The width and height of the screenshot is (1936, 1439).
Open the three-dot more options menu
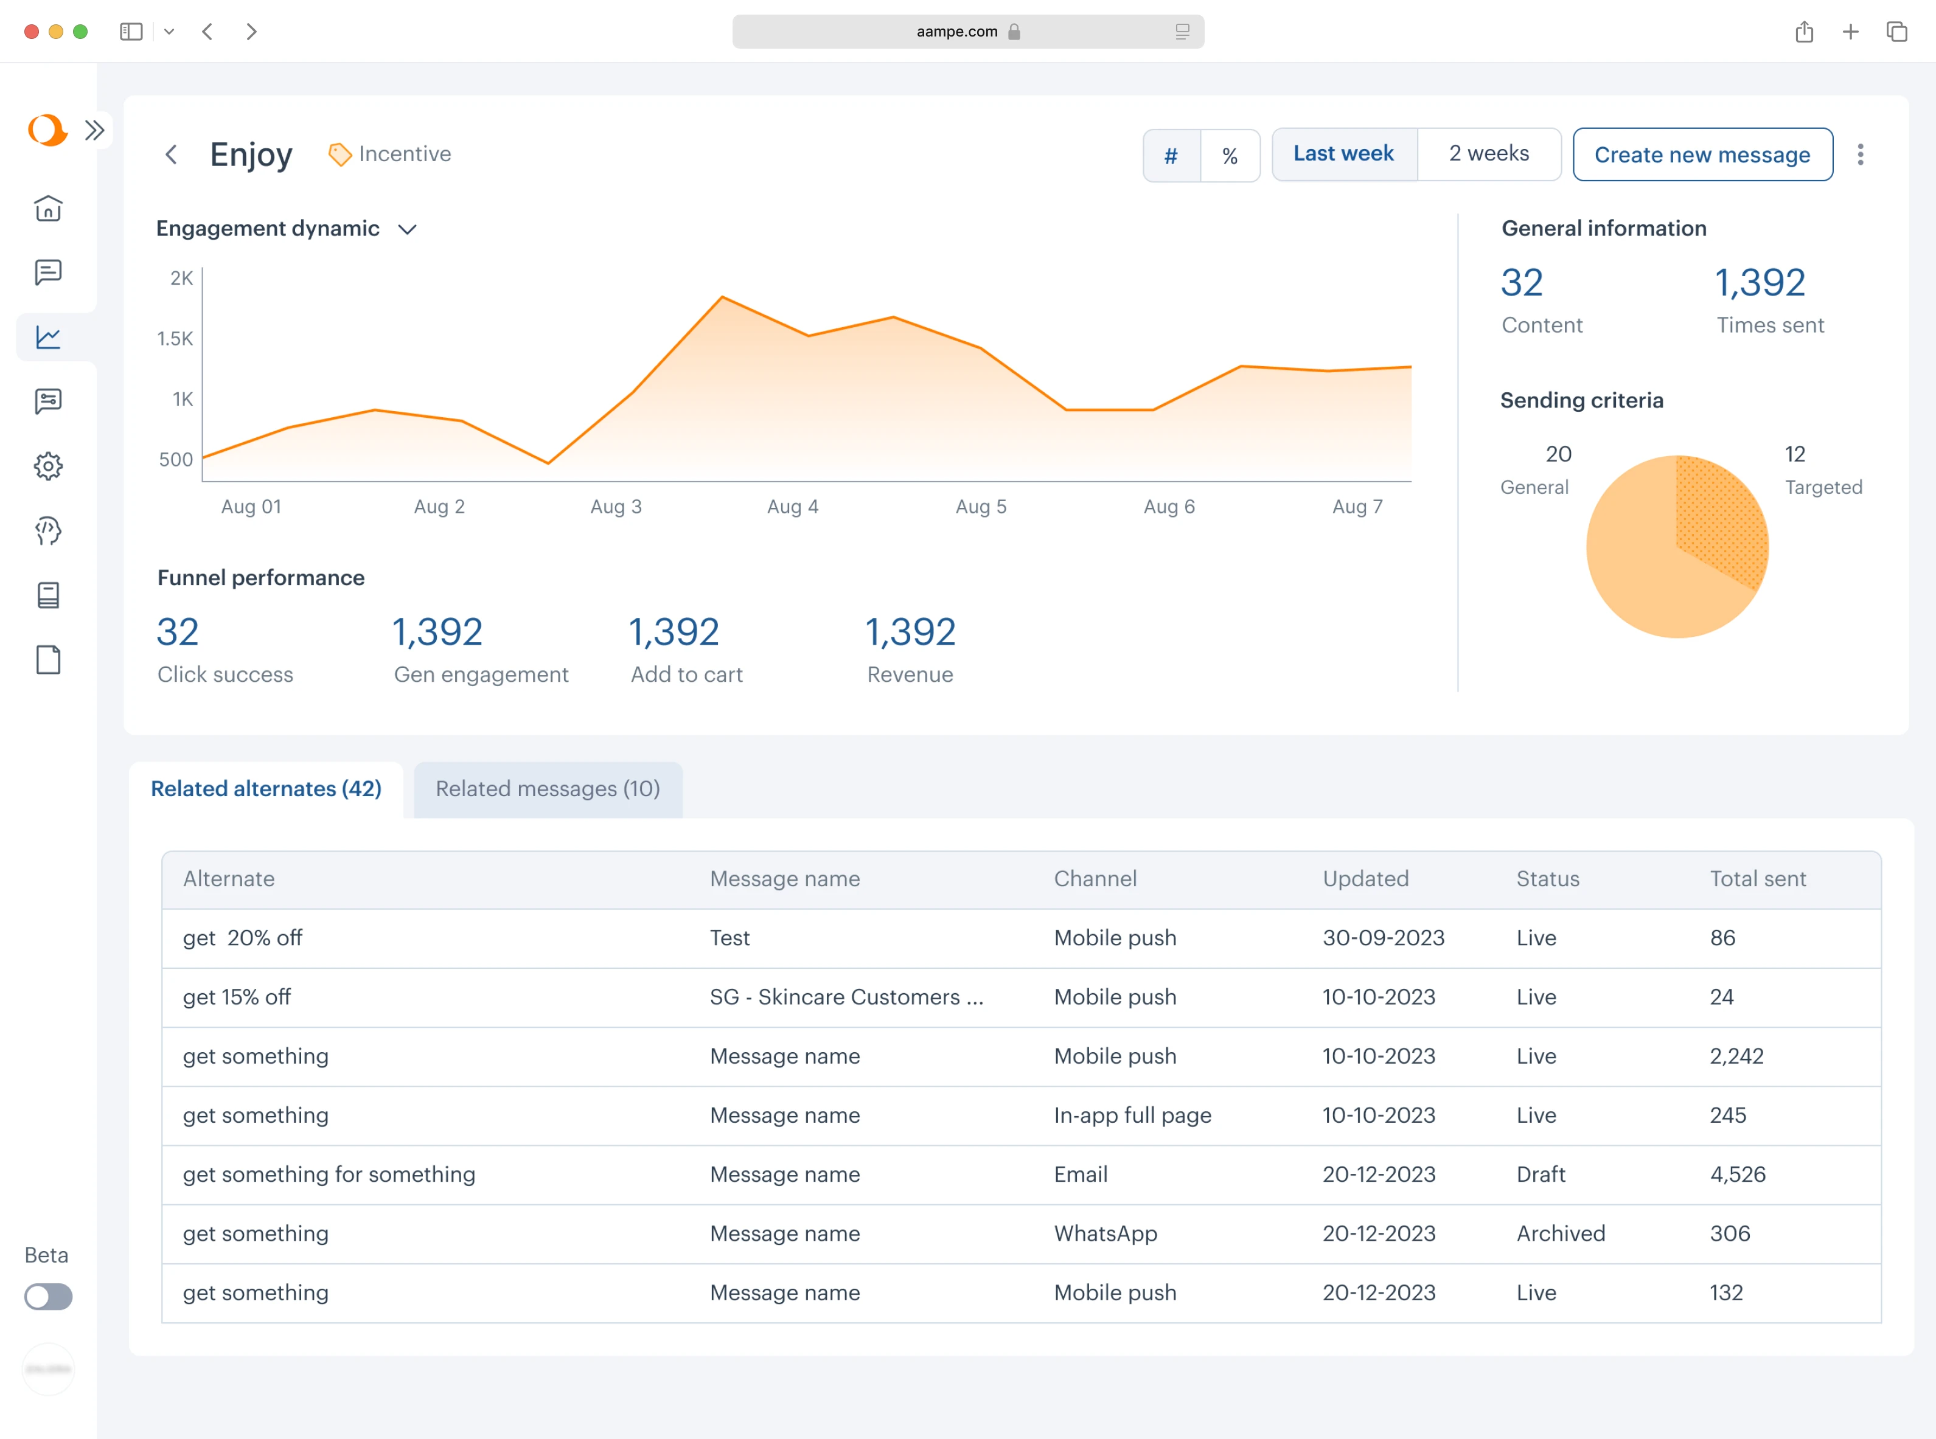(x=1860, y=155)
